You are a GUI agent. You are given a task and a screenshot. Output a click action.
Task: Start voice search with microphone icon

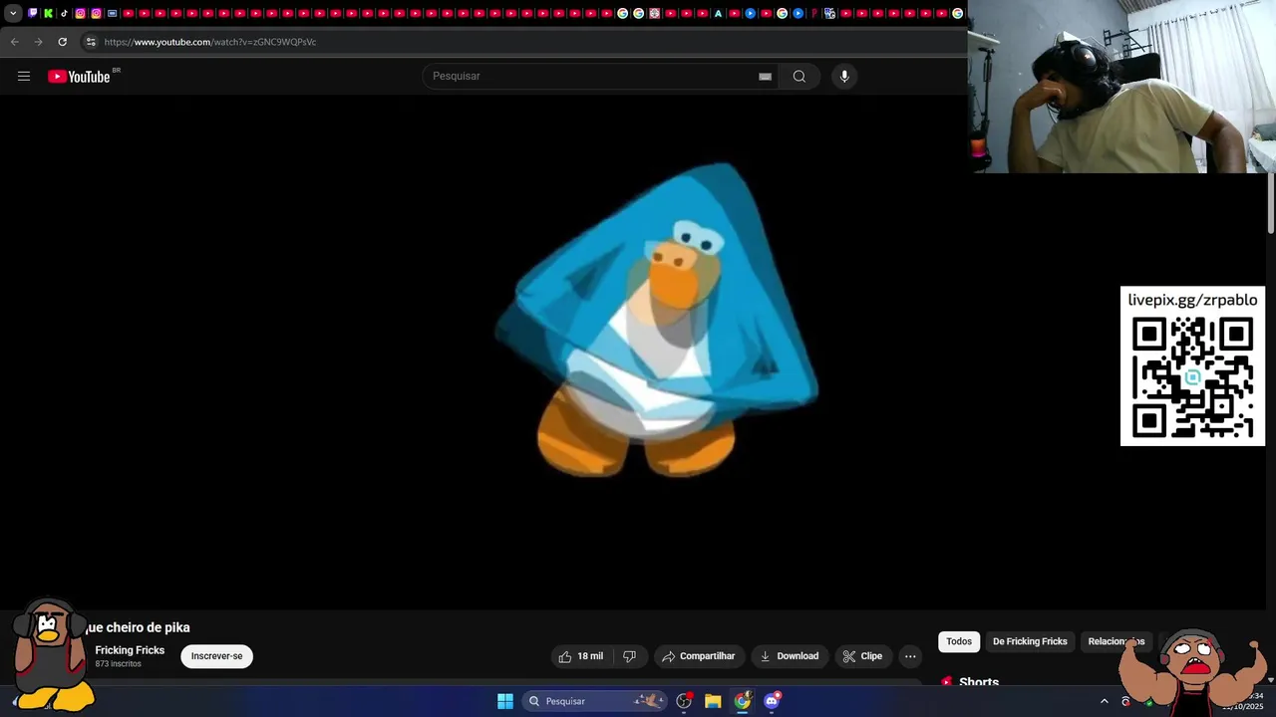coord(844,76)
